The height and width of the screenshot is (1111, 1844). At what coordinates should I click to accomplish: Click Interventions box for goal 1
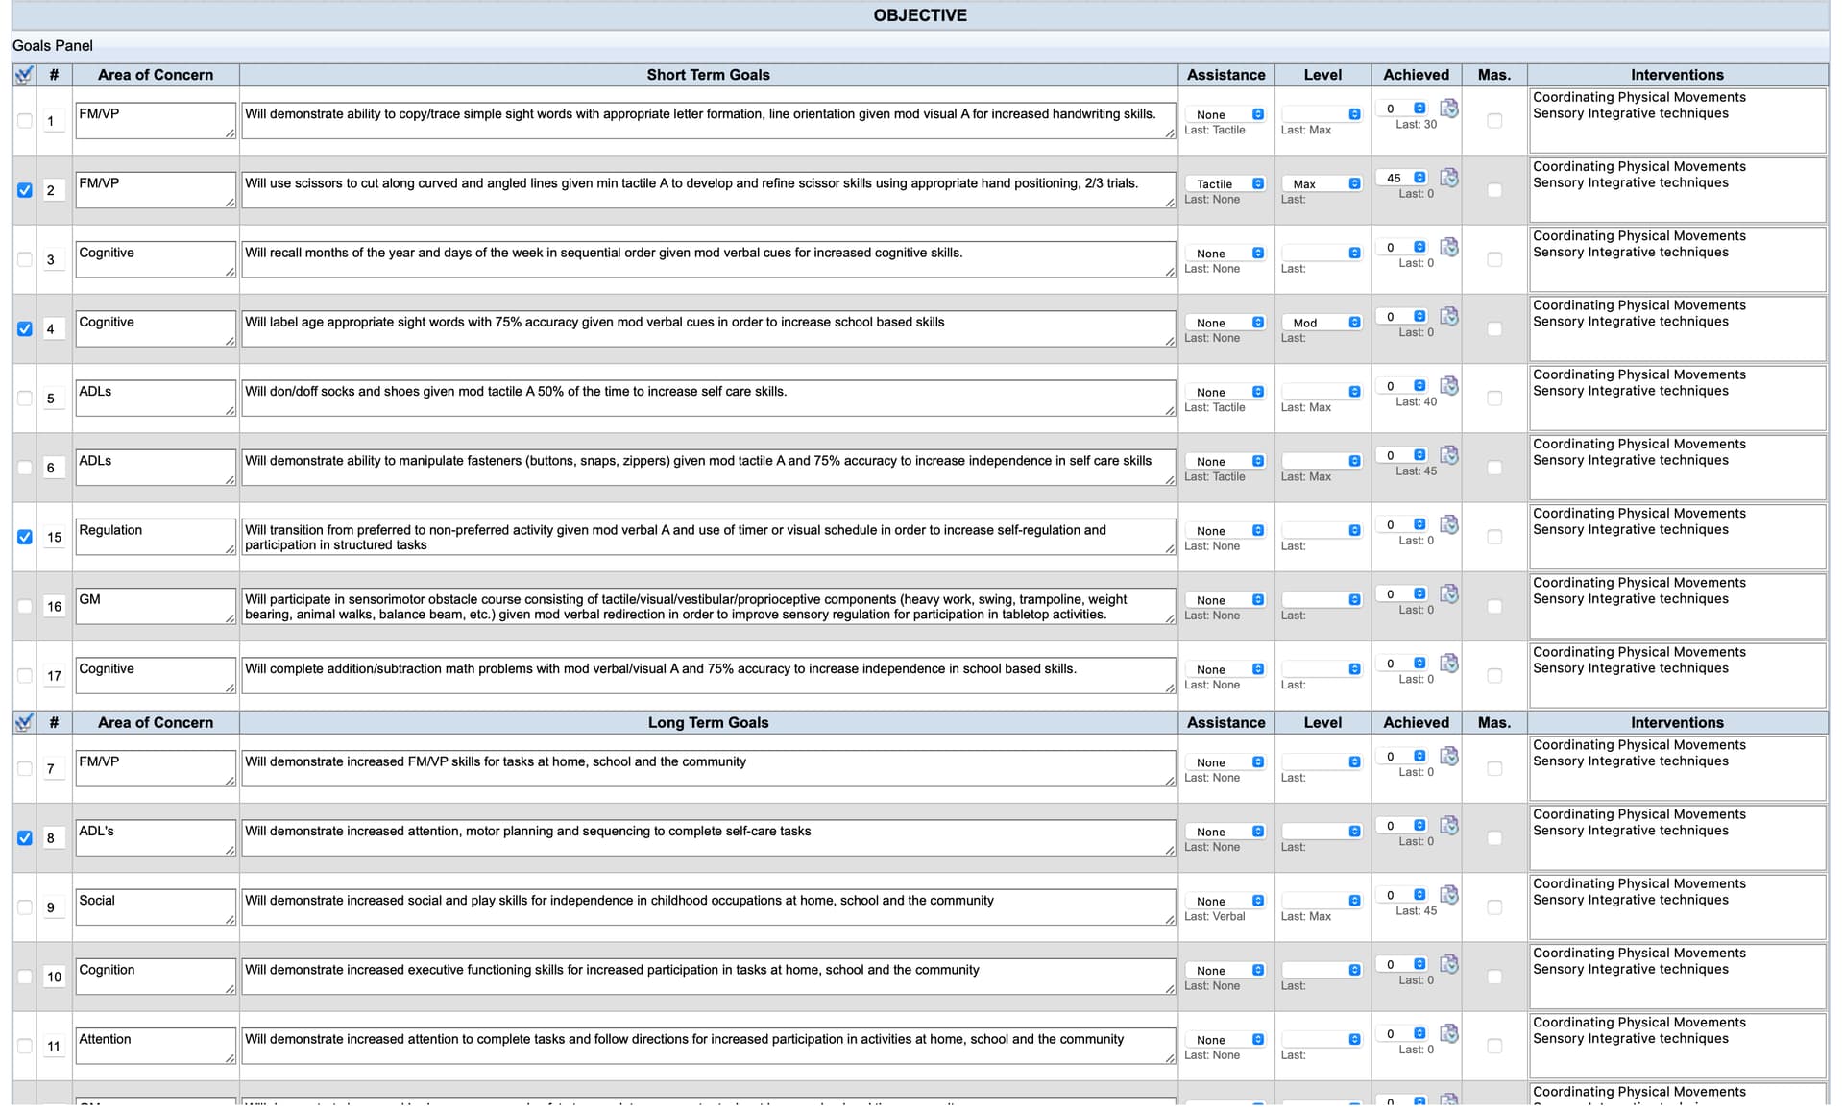pos(1677,121)
